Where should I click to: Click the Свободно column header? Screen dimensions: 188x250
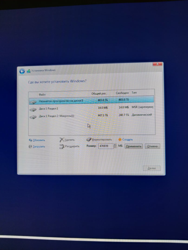point(122,93)
